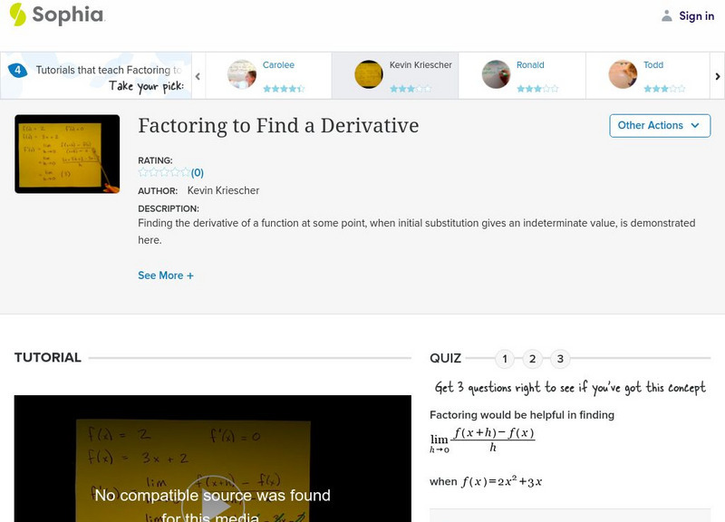This screenshot has height=522, width=725.
Task: Click author name Kevin Kriescher
Action: coord(223,190)
